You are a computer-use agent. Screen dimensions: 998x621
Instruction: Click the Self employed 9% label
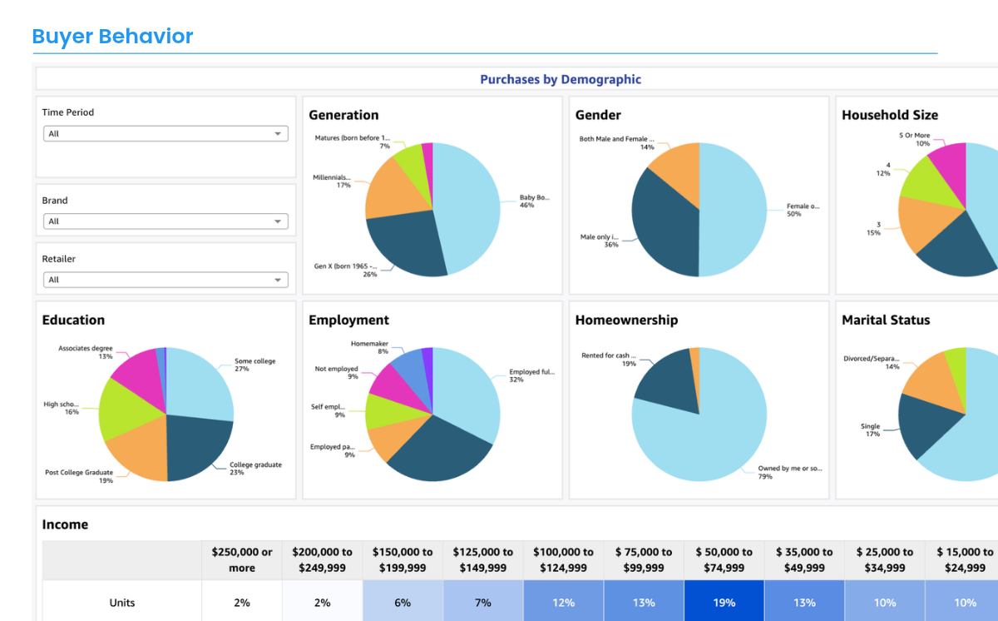[328, 410]
